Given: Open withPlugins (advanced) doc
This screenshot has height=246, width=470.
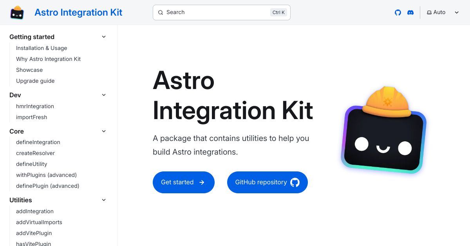Looking at the screenshot, I should point(46,175).
